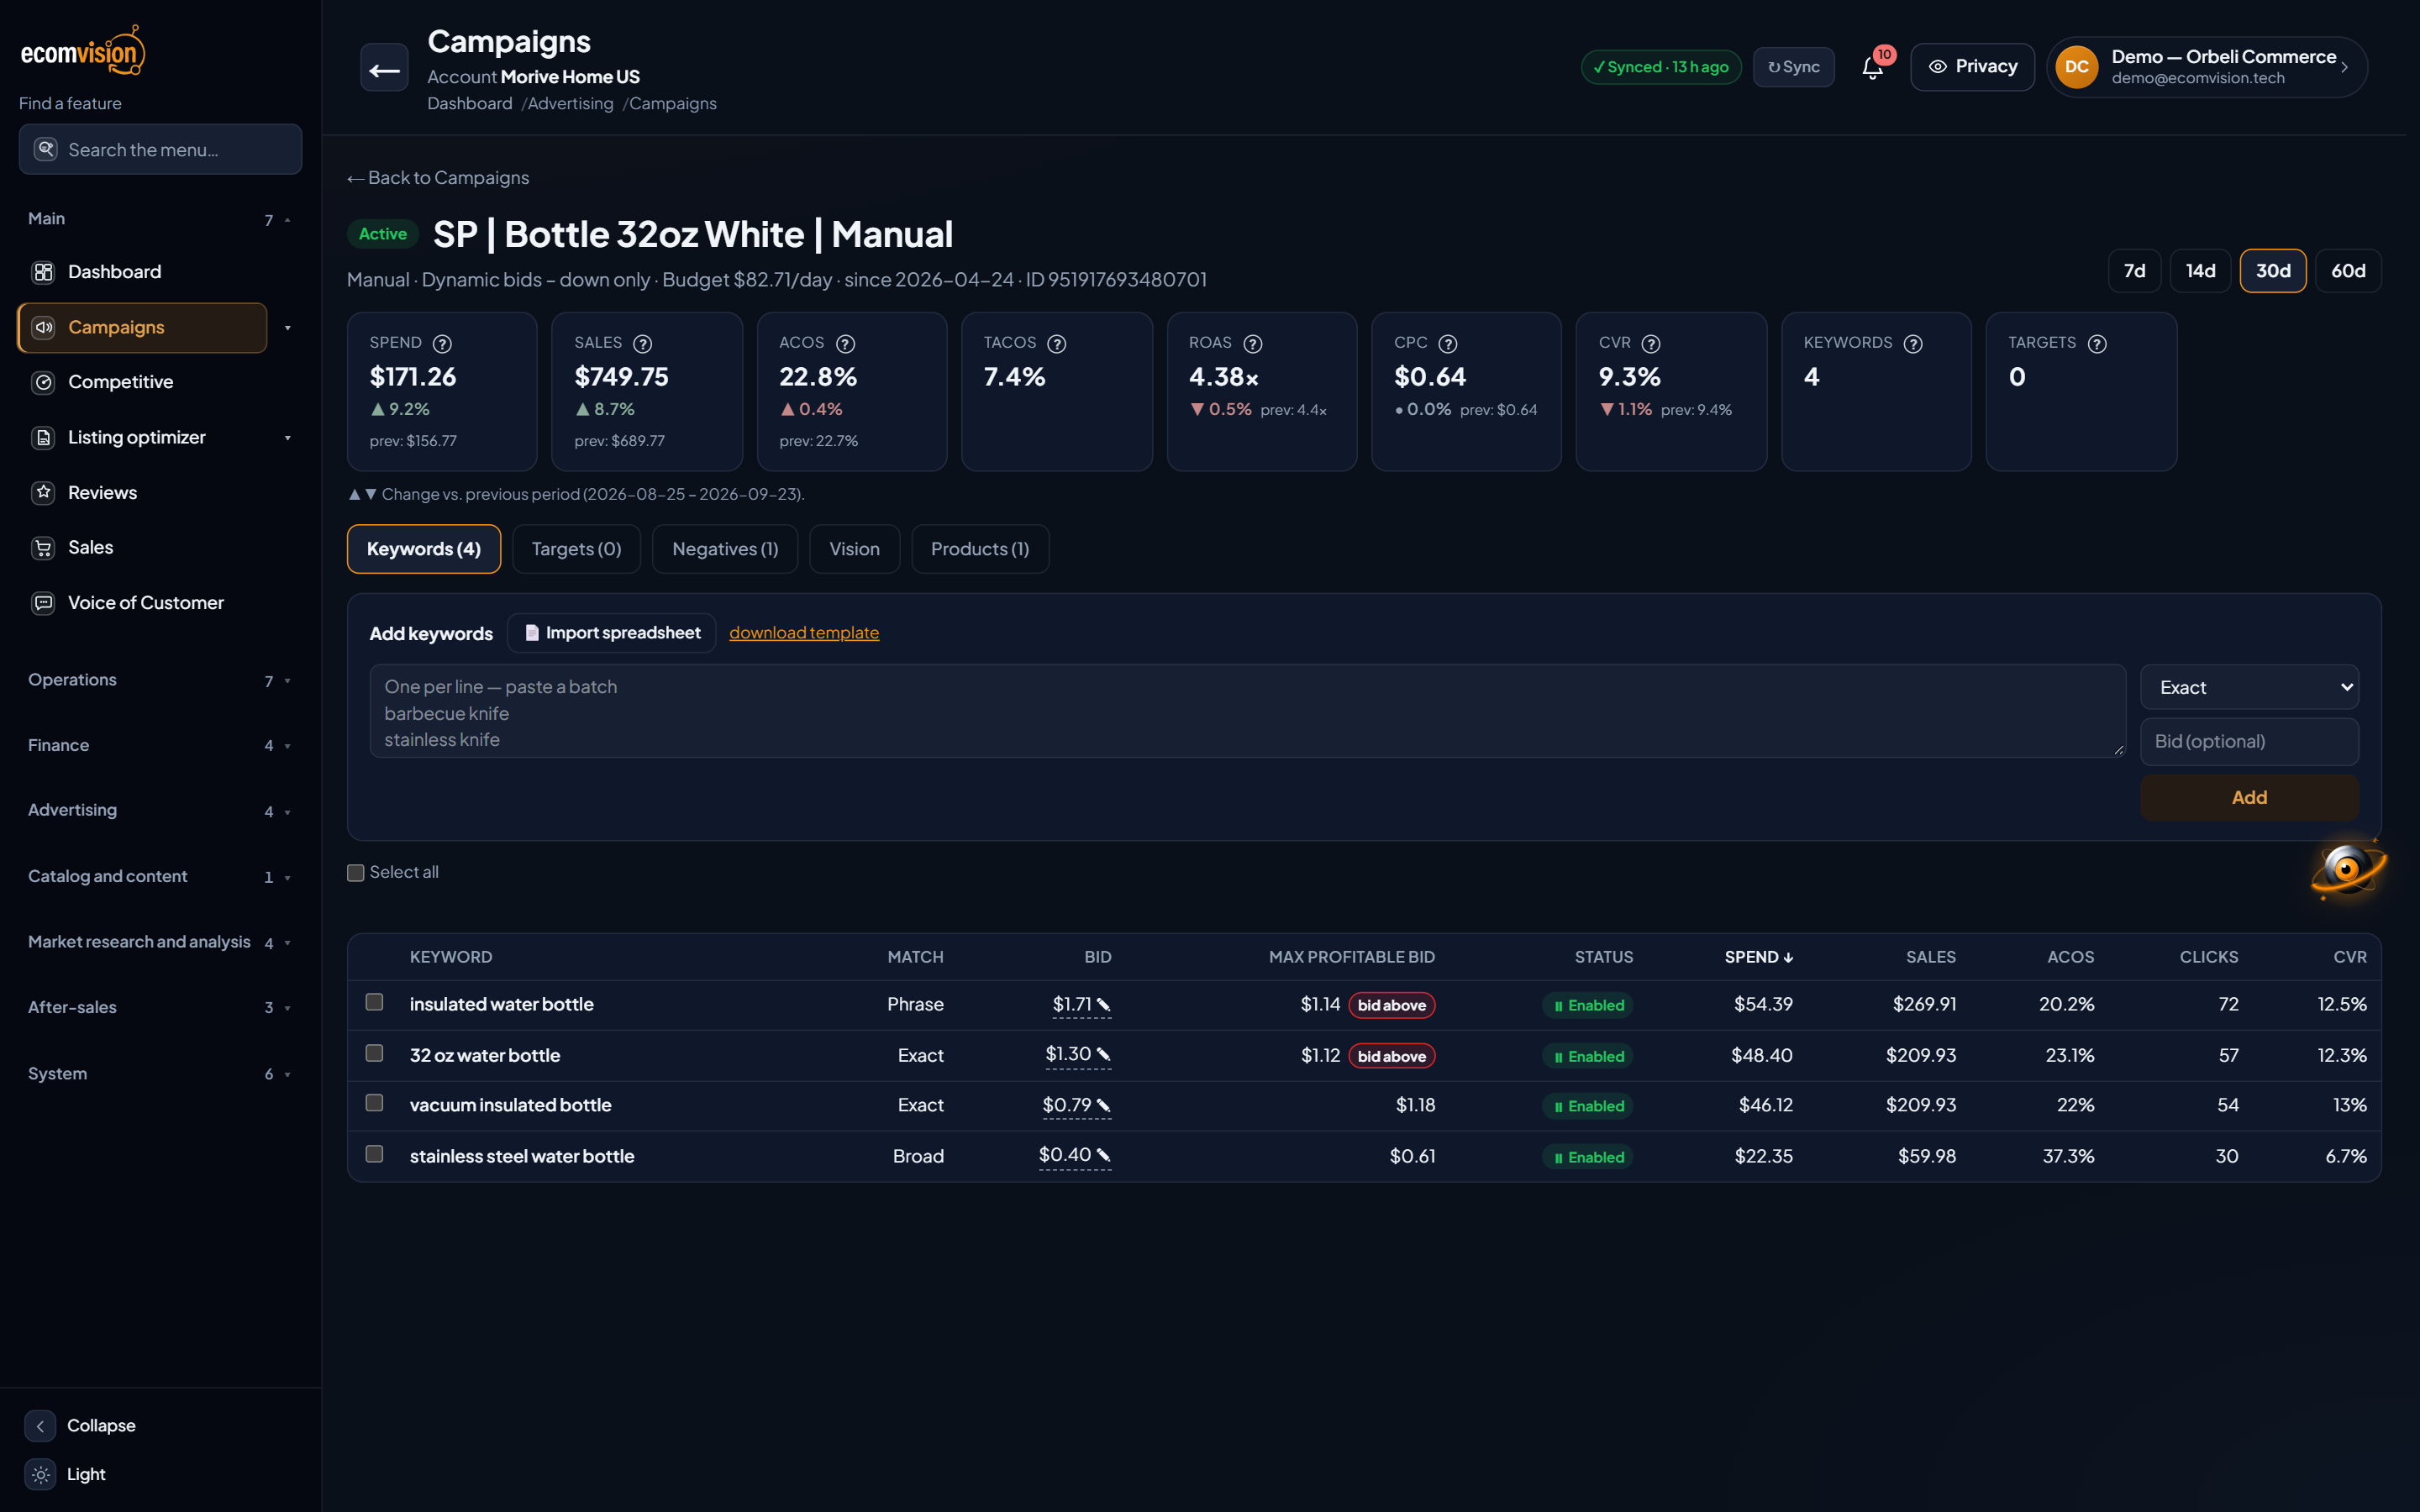2420x1512 pixels.
Task: Expand the Campaigns submenu arrow
Action: 288,328
